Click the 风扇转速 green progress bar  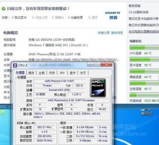click(144, 95)
